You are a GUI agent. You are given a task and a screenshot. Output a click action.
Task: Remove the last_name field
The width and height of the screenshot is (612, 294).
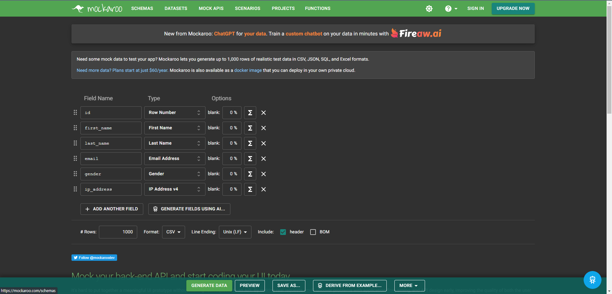point(264,143)
